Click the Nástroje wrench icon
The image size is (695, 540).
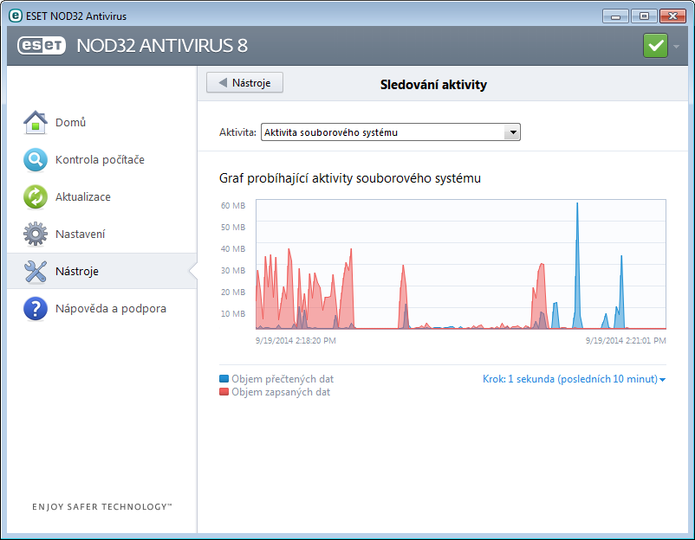[36, 272]
